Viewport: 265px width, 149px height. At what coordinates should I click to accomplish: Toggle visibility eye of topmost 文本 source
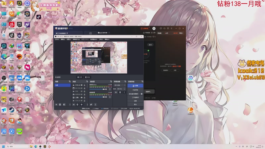pos(81,85)
